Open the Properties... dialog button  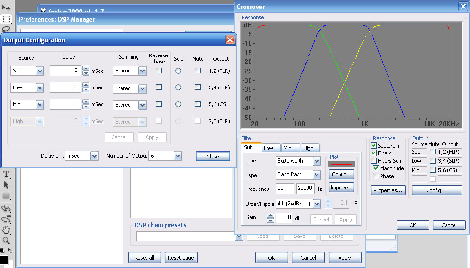[388, 190]
